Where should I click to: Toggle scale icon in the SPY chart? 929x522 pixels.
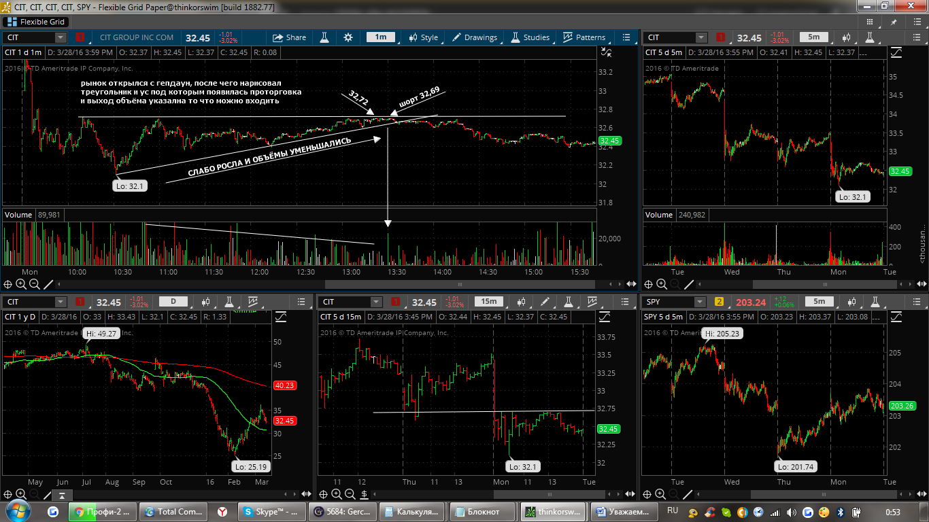point(896,317)
